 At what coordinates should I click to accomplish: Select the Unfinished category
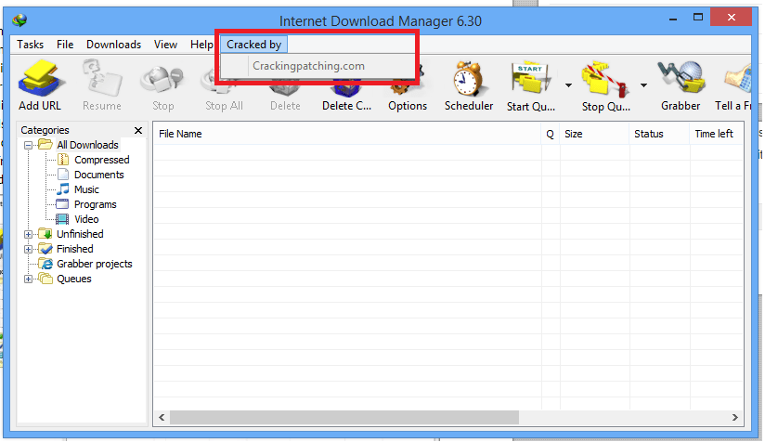[80, 234]
